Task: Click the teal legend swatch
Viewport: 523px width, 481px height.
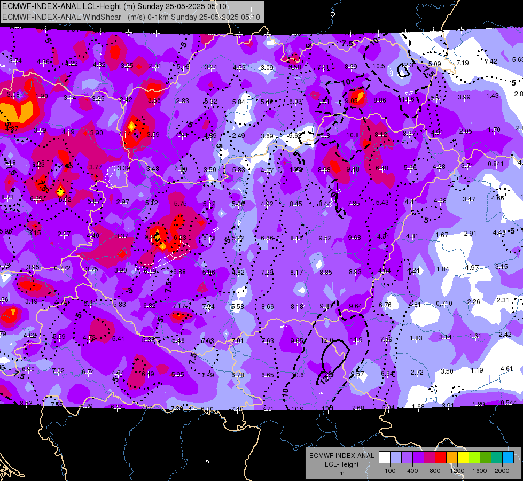Action: click(x=497, y=457)
